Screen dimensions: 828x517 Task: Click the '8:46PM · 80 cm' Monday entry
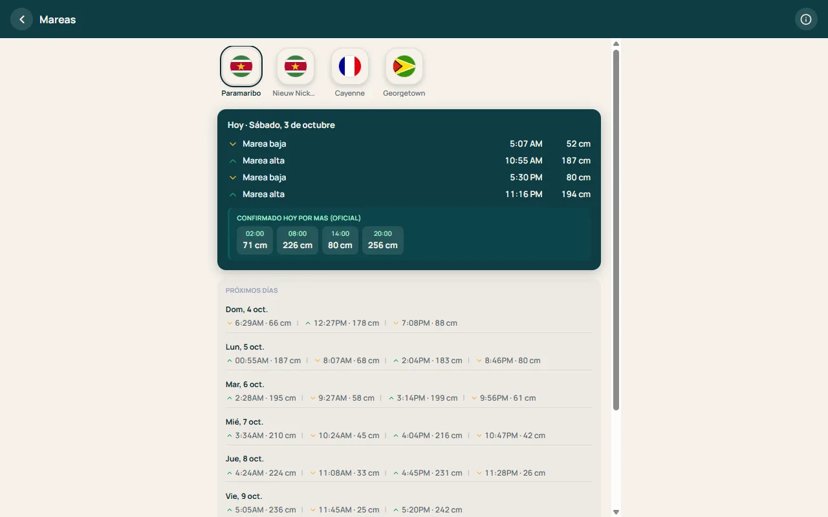tap(508, 361)
